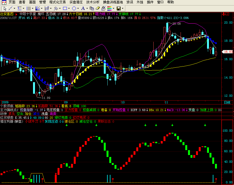Select the fan lines drawing tool
This screenshot has height=185, width=234.
(x=38, y=8)
